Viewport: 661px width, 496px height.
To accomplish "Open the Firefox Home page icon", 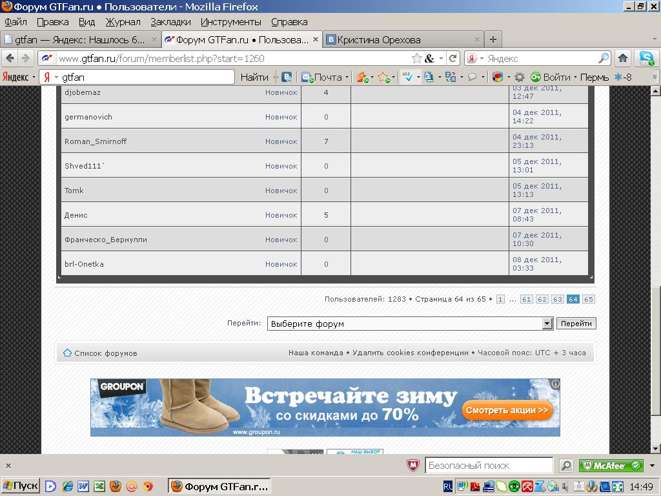I will [x=623, y=58].
